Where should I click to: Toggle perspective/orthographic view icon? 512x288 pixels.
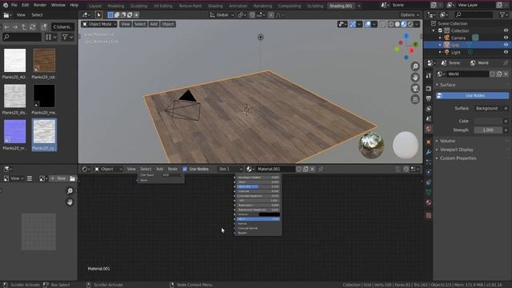click(x=415, y=99)
